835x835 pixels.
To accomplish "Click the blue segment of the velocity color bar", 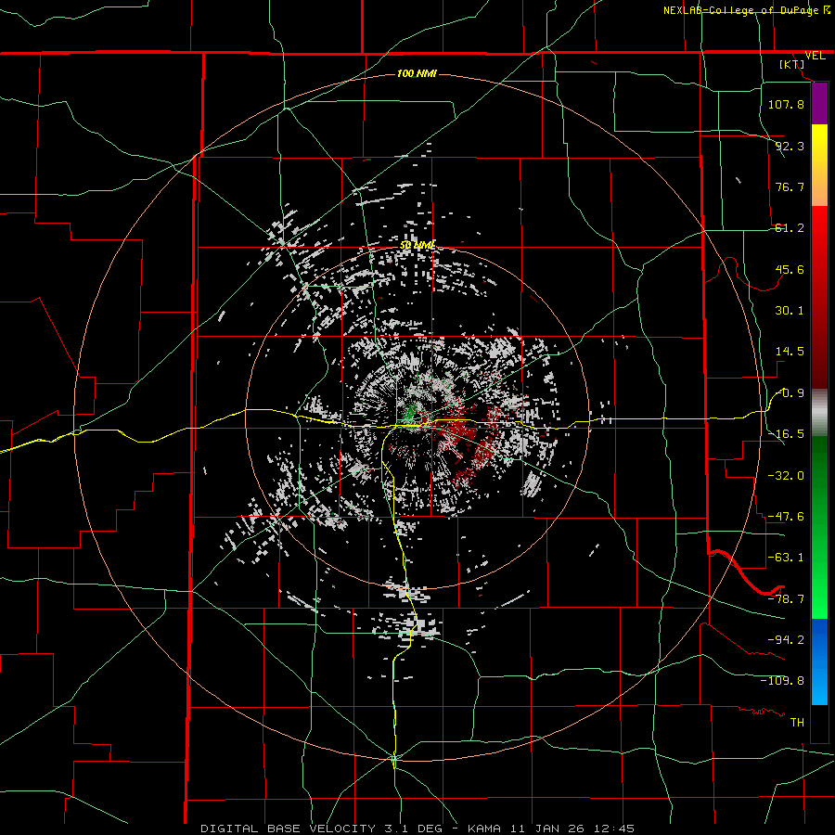I will 819,662.
